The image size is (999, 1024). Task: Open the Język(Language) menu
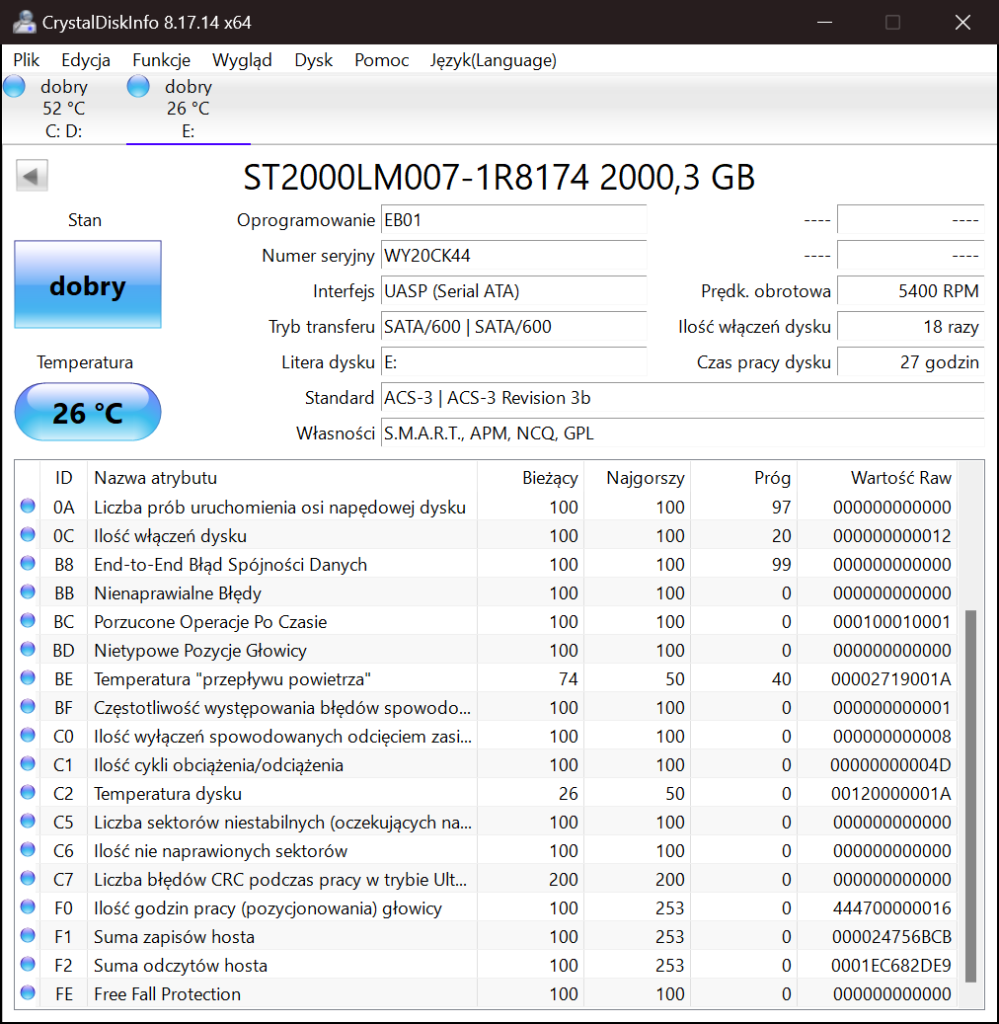pos(493,60)
